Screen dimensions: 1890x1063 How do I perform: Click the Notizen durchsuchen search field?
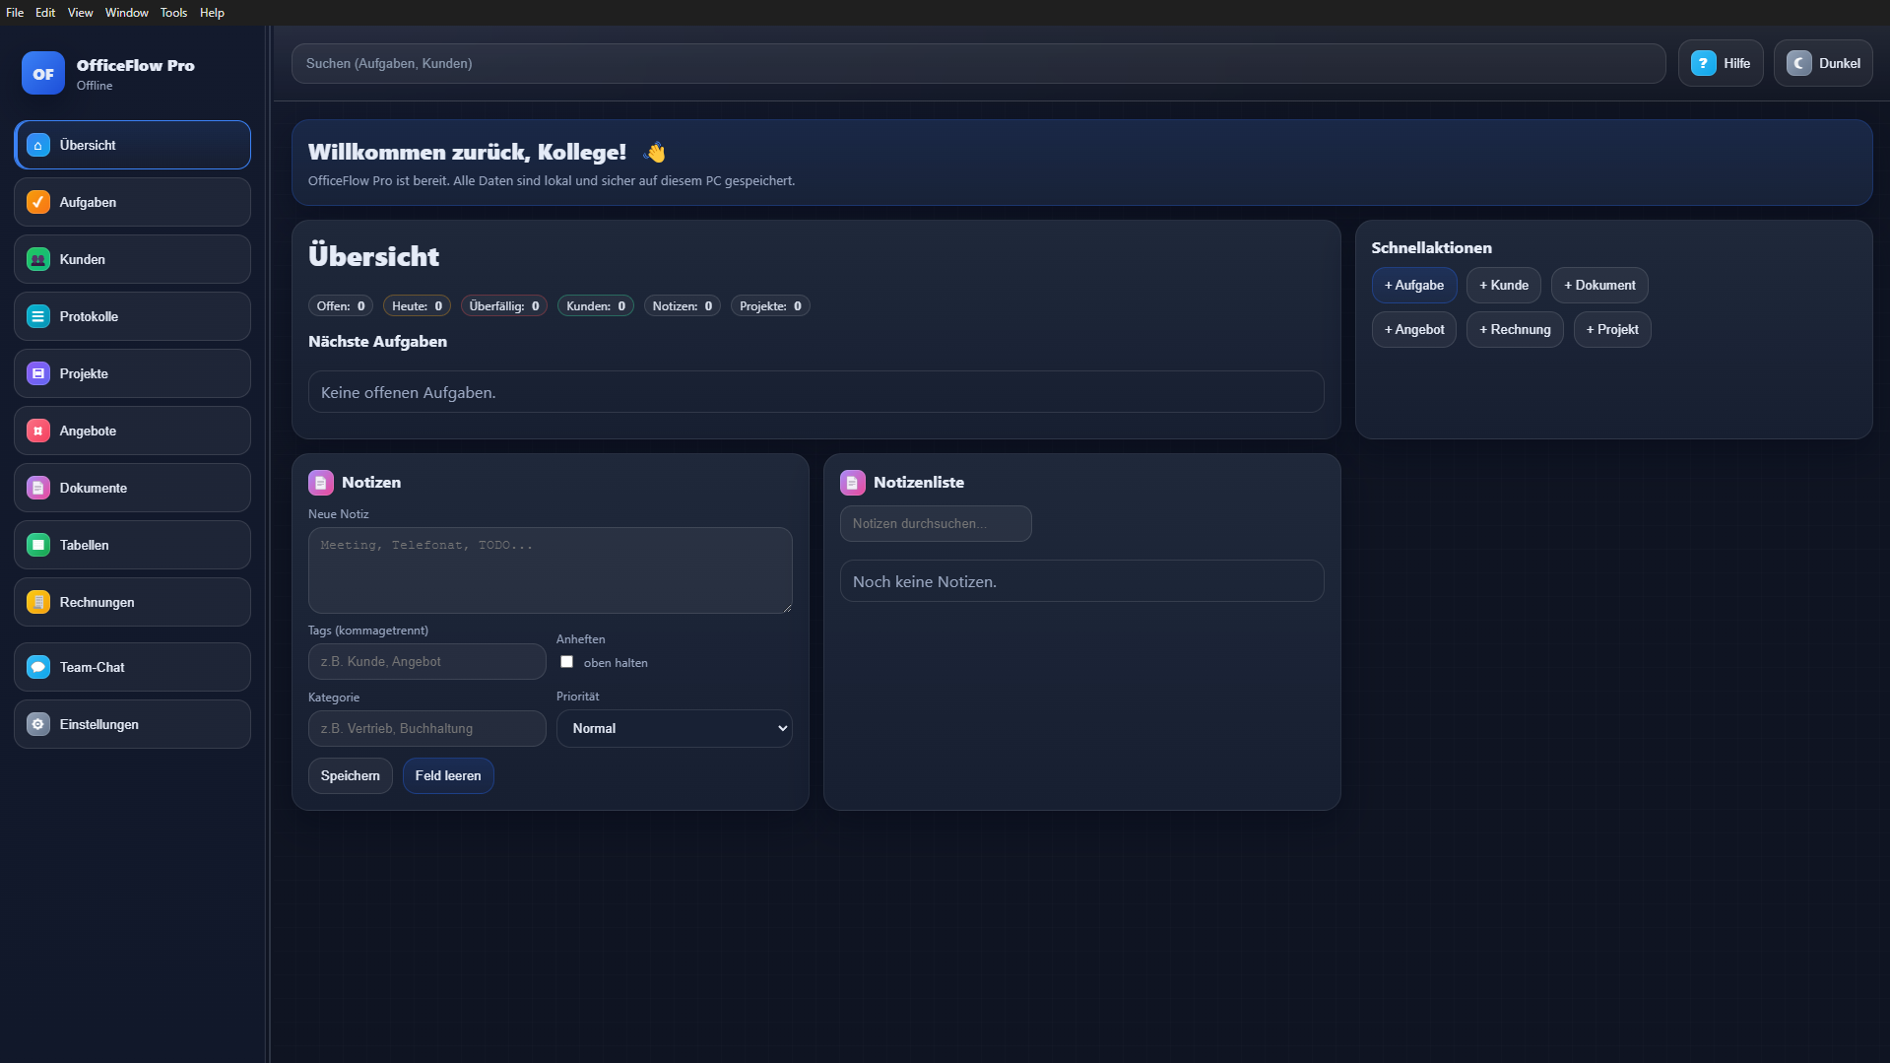coord(936,524)
